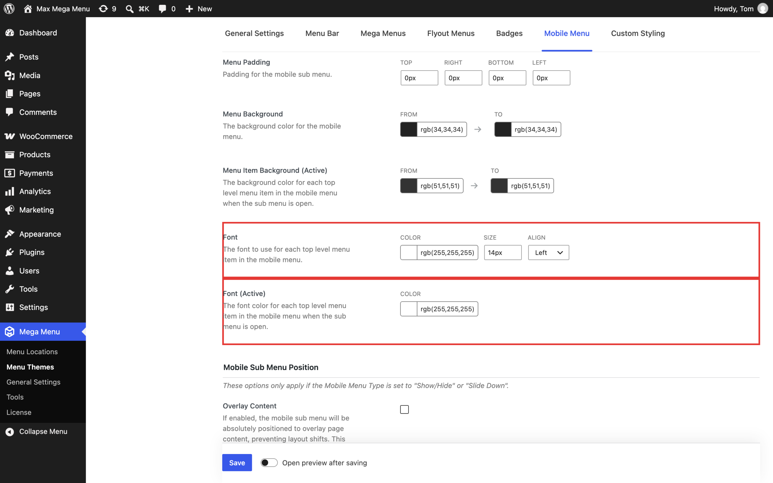Click the updates icon showing 9

tap(103, 9)
